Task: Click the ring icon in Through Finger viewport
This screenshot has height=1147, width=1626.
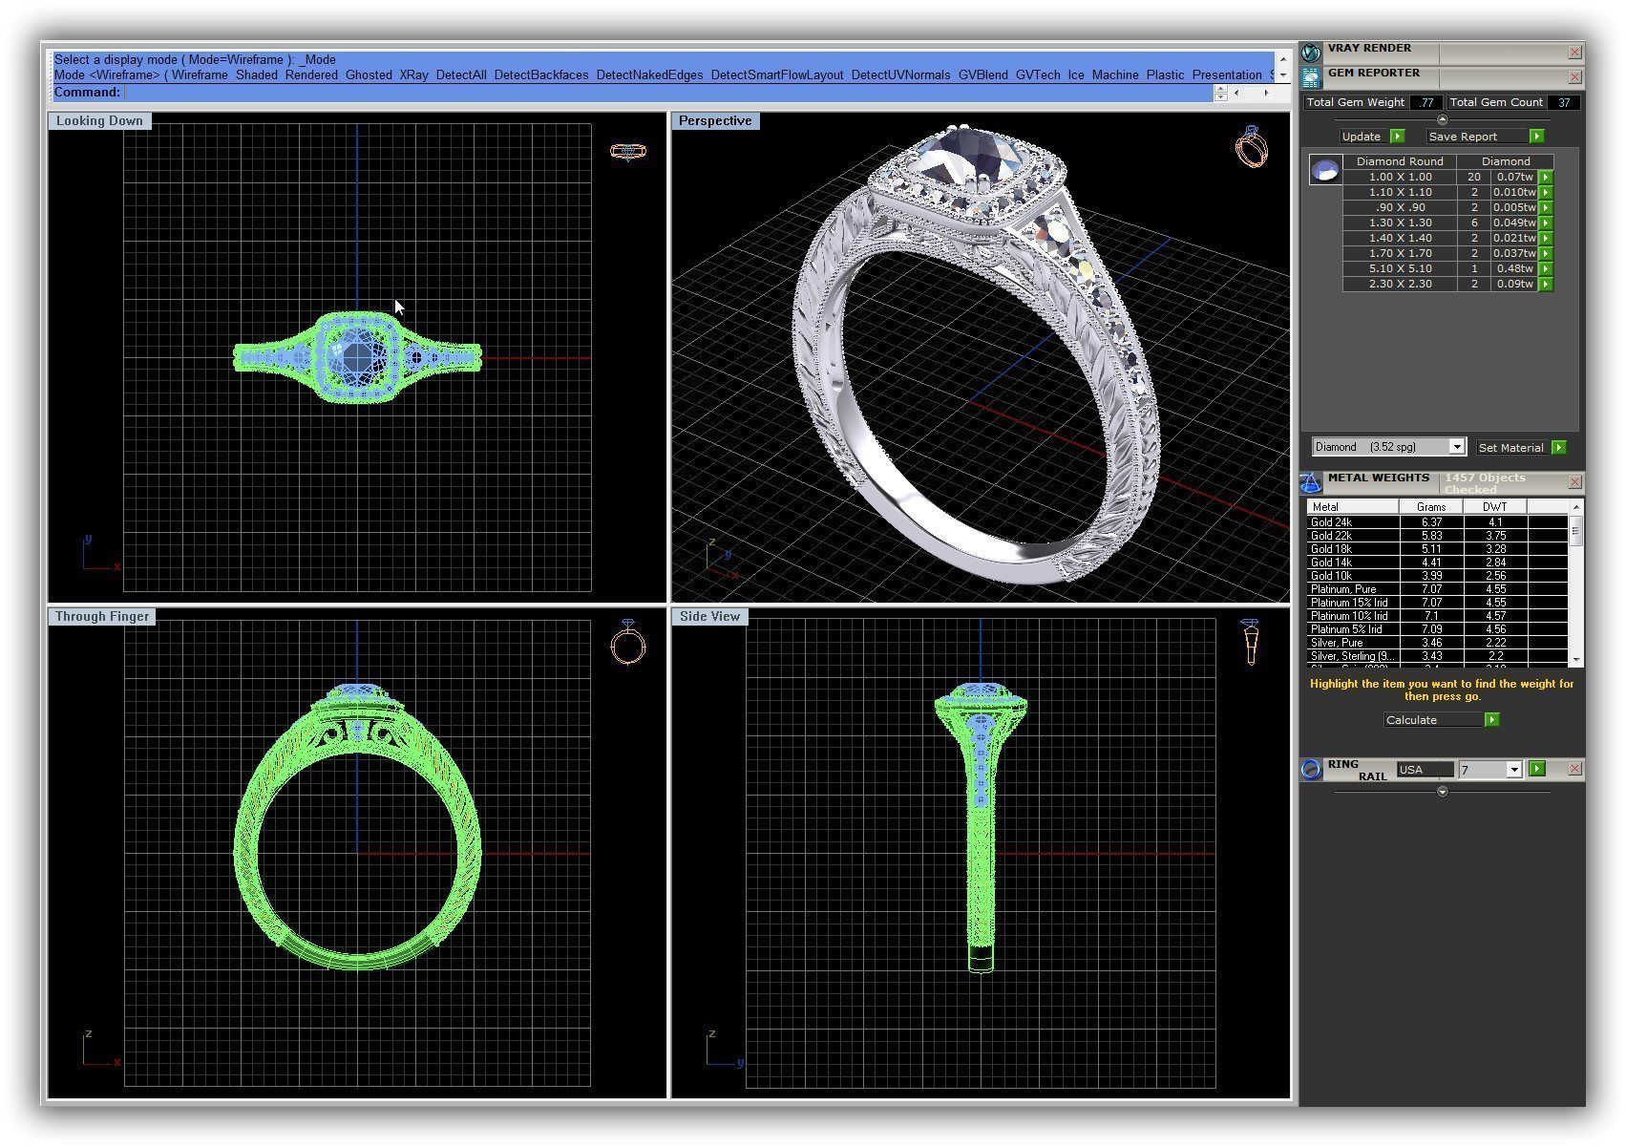Action: click(628, 642)
